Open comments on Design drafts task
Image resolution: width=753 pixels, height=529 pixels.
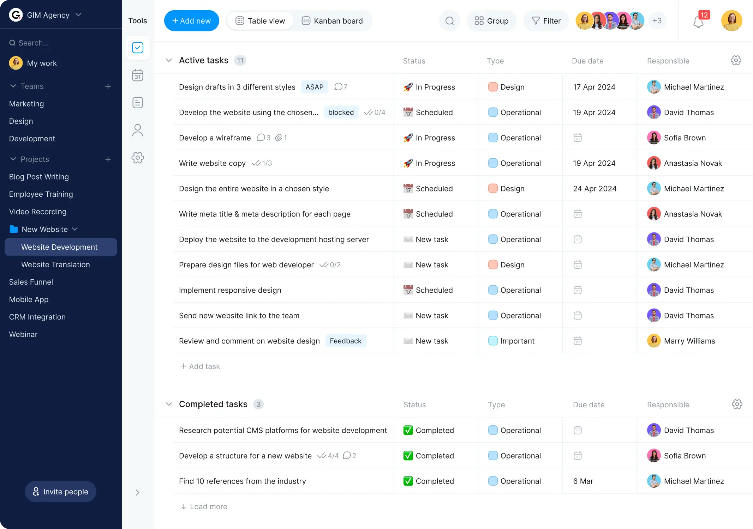[x=341, y=87]
